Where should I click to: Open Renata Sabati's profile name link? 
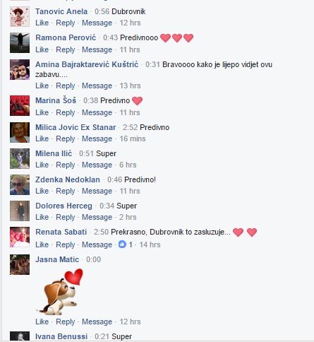61,232
